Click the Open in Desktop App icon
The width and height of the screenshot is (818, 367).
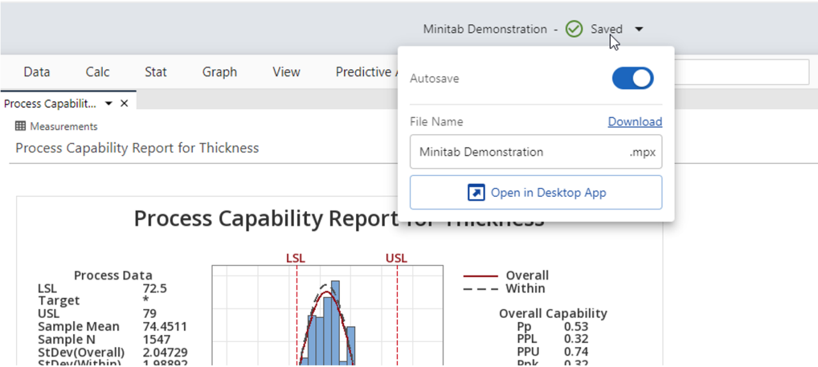[476, 192]
